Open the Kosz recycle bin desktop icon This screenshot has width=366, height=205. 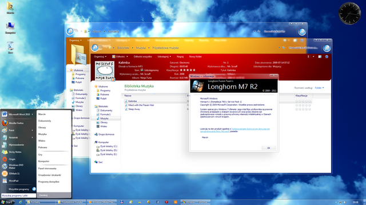pyautogui.click(x=10, y=47)
